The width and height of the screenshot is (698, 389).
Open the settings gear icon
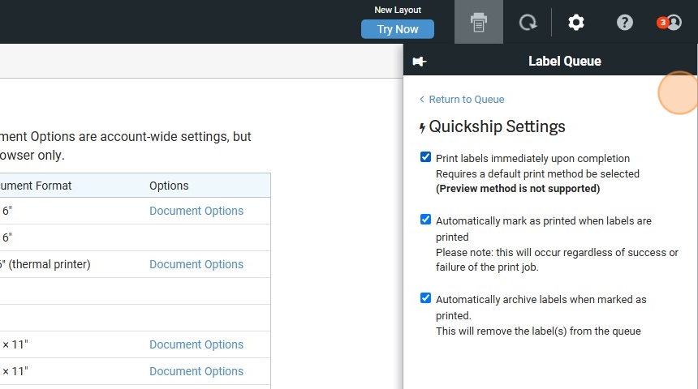575,23
